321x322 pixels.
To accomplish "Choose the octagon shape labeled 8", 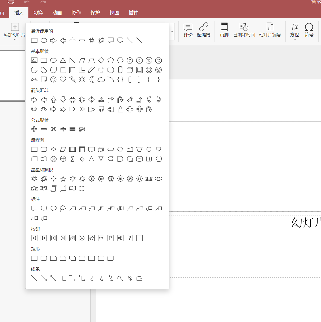I will pos(139,60).
